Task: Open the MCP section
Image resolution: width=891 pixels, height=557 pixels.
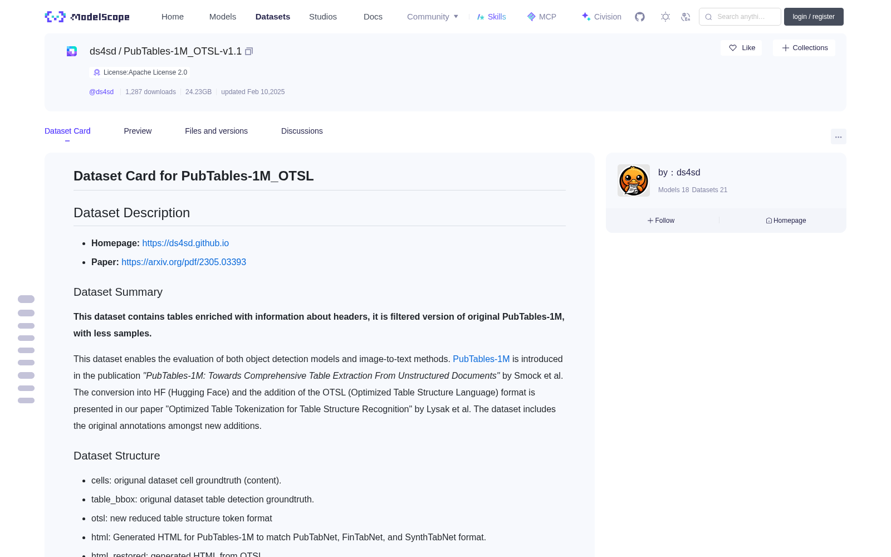Action: [x=541, y=17]
